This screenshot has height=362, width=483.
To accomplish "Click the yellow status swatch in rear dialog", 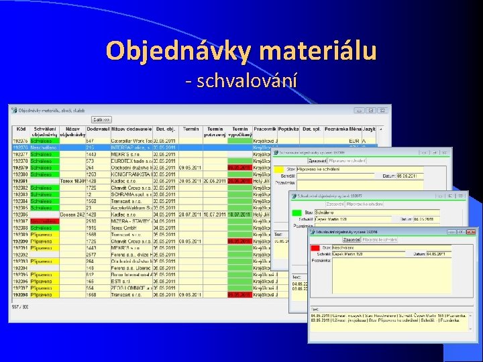I will point(279,170).
